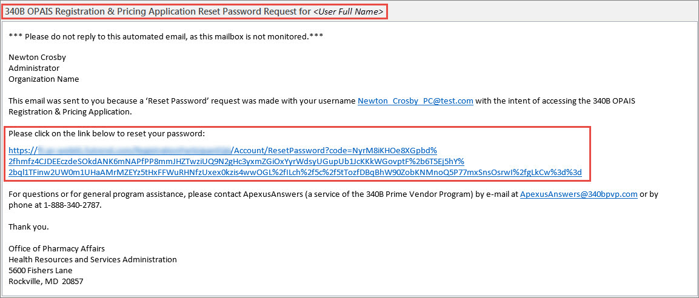Click reset link line starting with 2fhmfz4
Image resolution: width=699 pixels, height=298 pixels.
coord(236,161)
